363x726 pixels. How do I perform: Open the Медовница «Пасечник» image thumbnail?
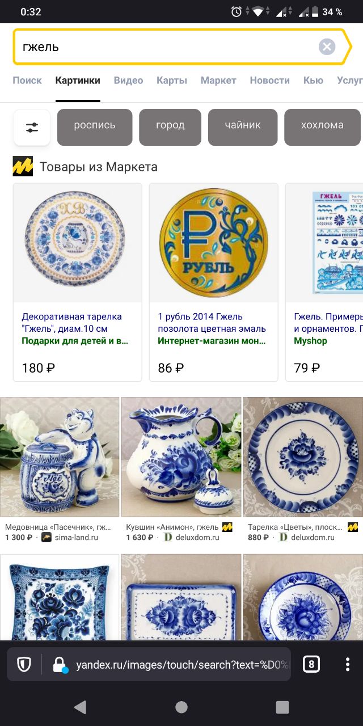click(60, 457)
